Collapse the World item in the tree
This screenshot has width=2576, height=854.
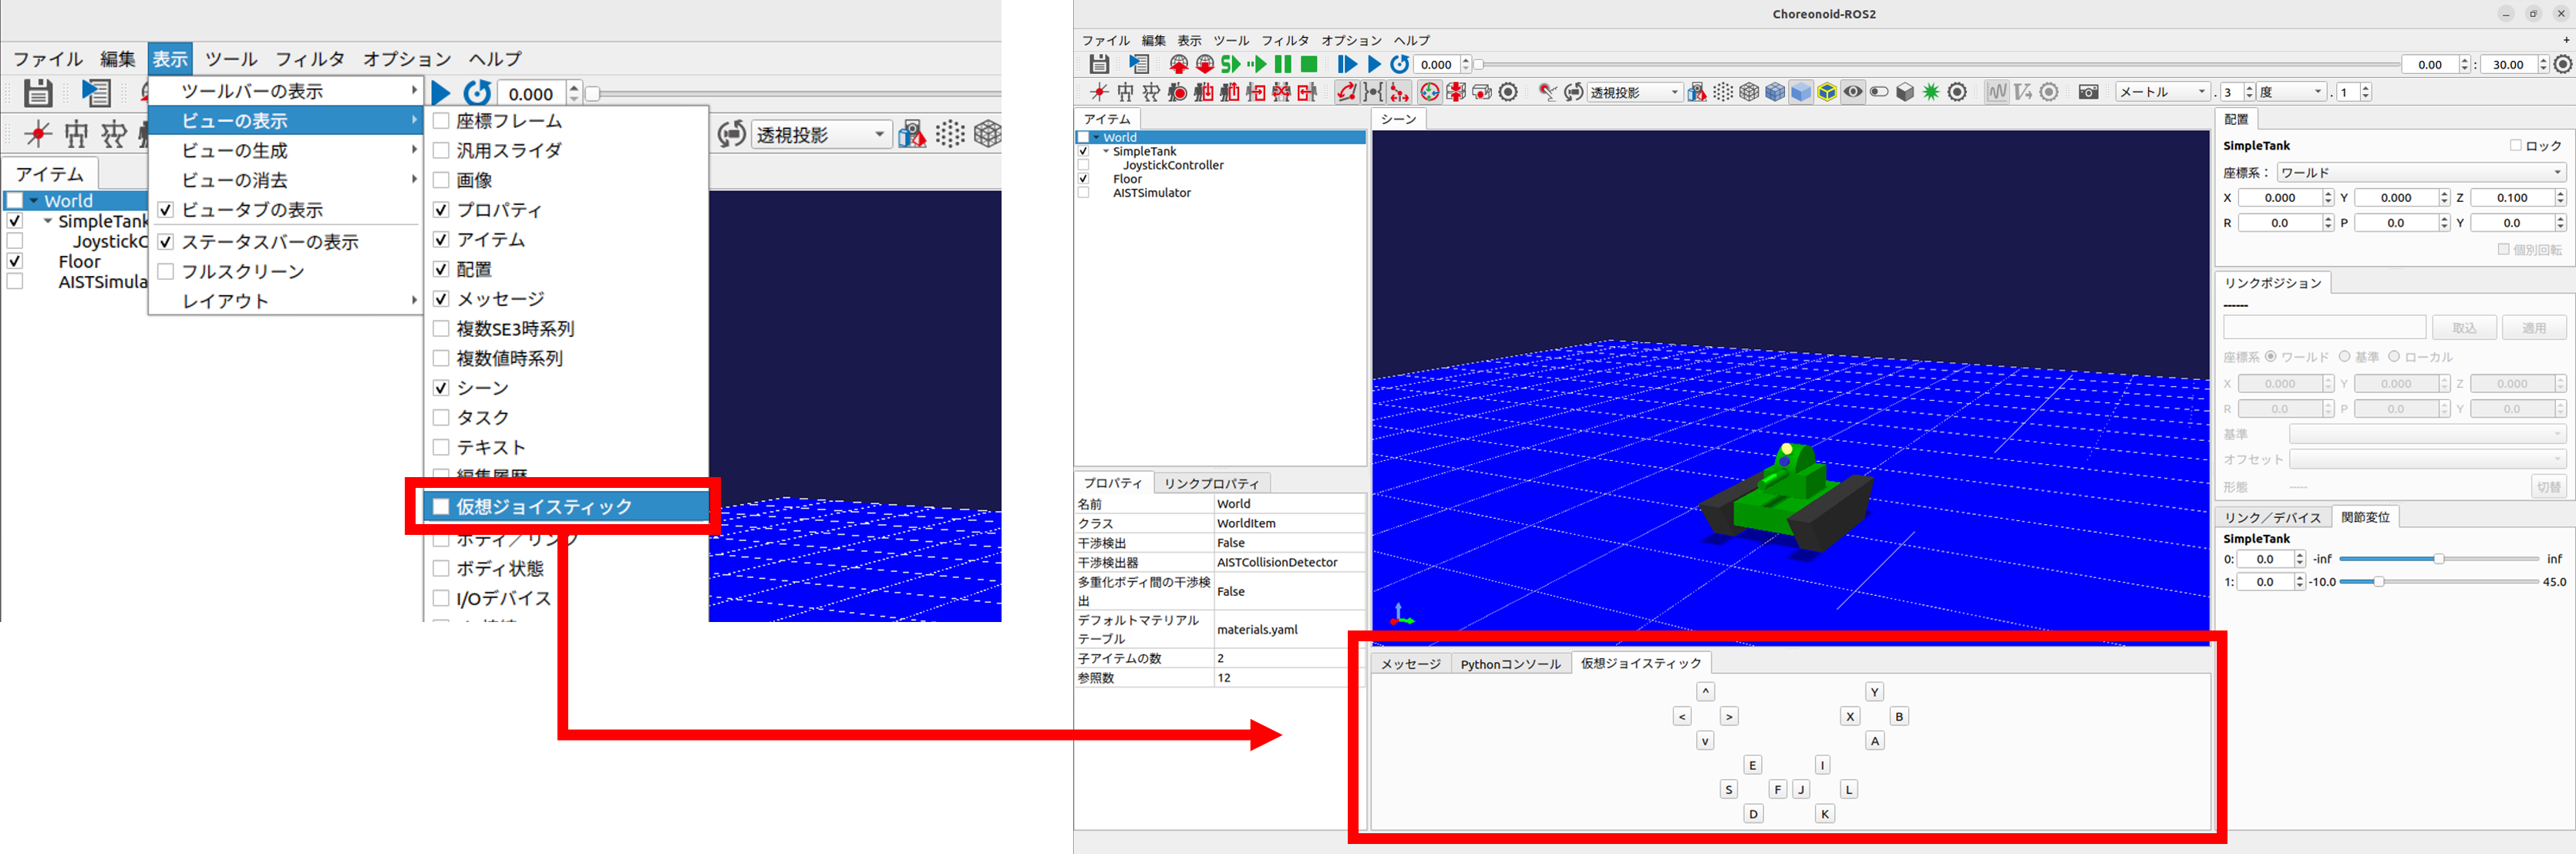coord(1094,137)
